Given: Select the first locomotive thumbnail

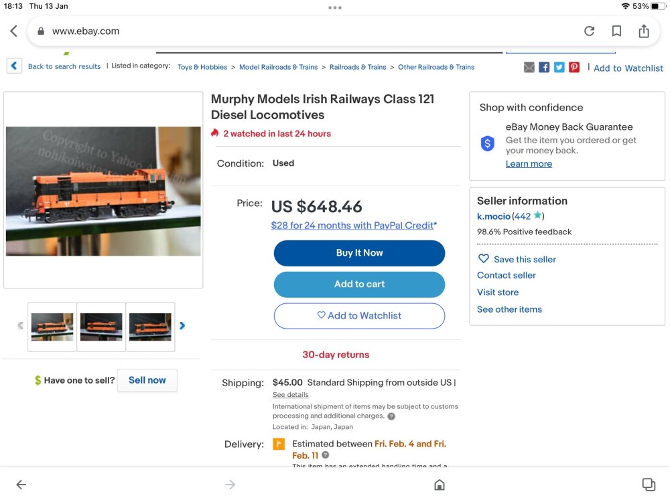Looking at the screenshot, I should (x=52, y=327).
